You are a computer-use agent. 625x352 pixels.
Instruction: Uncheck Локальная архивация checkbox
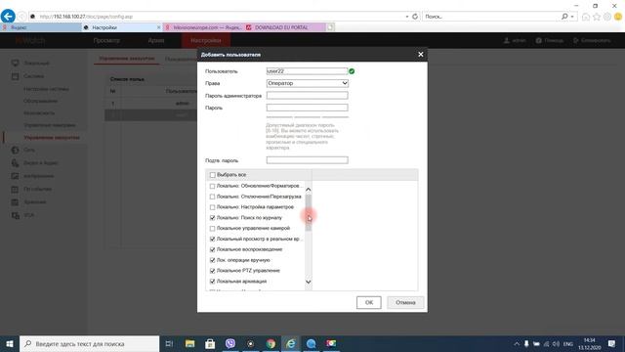[x=213, y=282]
